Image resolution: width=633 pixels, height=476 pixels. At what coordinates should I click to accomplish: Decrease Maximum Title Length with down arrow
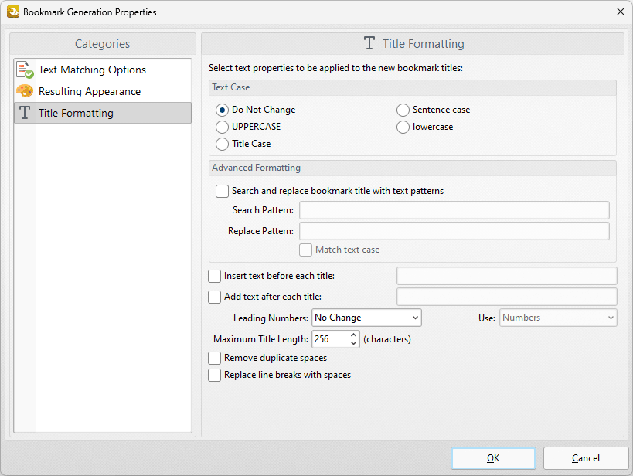[x=354, y=343]
